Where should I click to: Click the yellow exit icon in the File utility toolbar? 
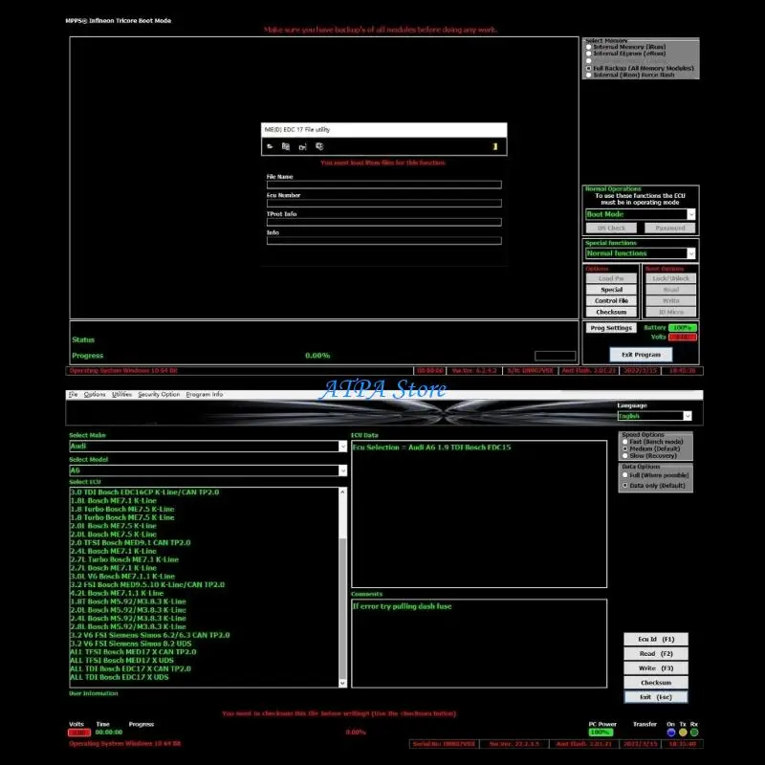(x=495, y=146)
